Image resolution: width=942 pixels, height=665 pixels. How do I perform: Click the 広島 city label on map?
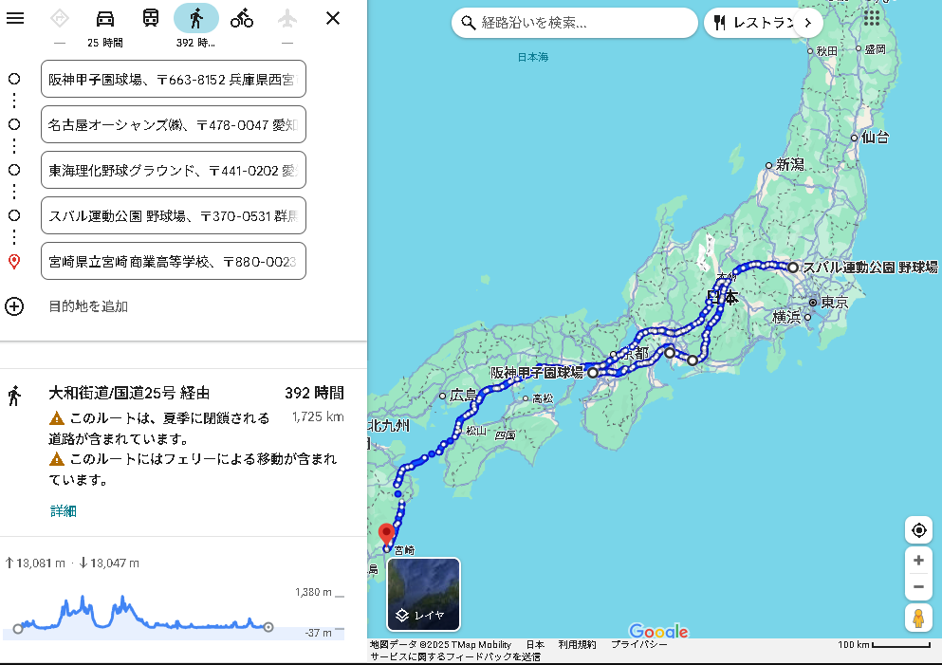click(x=463, y=396)
